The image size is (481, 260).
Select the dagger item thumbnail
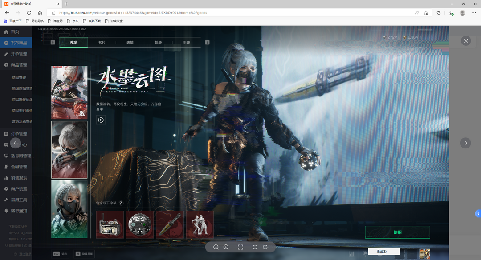coord(170,224)
